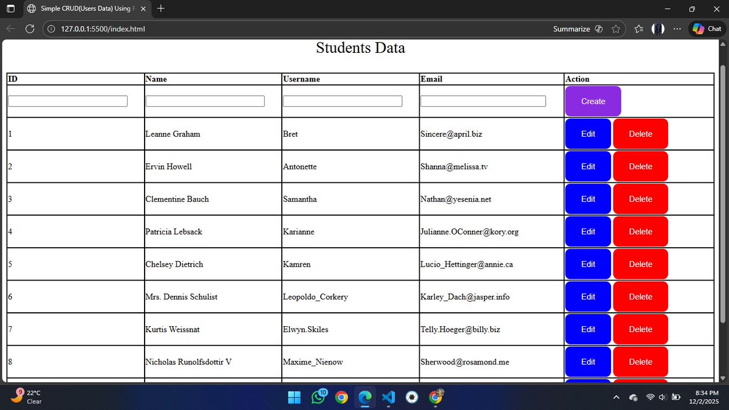Open the browser settings ellipsis menu

pyautogui.click(x=677, y=28)
